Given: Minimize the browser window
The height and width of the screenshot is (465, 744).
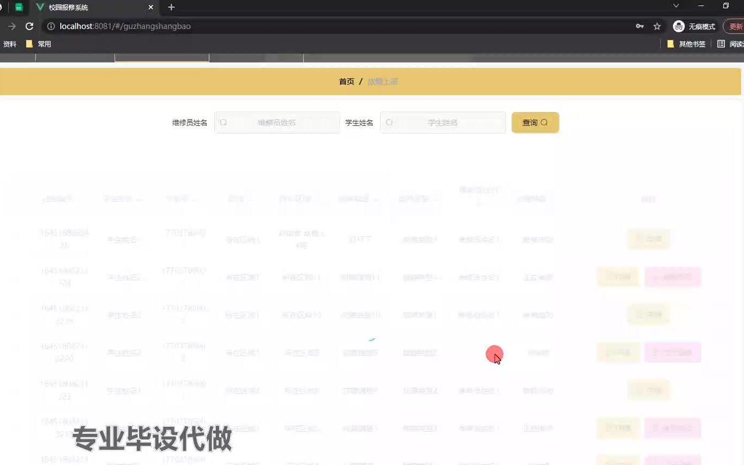Looking at the screenshot, I should tap(701, 6).
